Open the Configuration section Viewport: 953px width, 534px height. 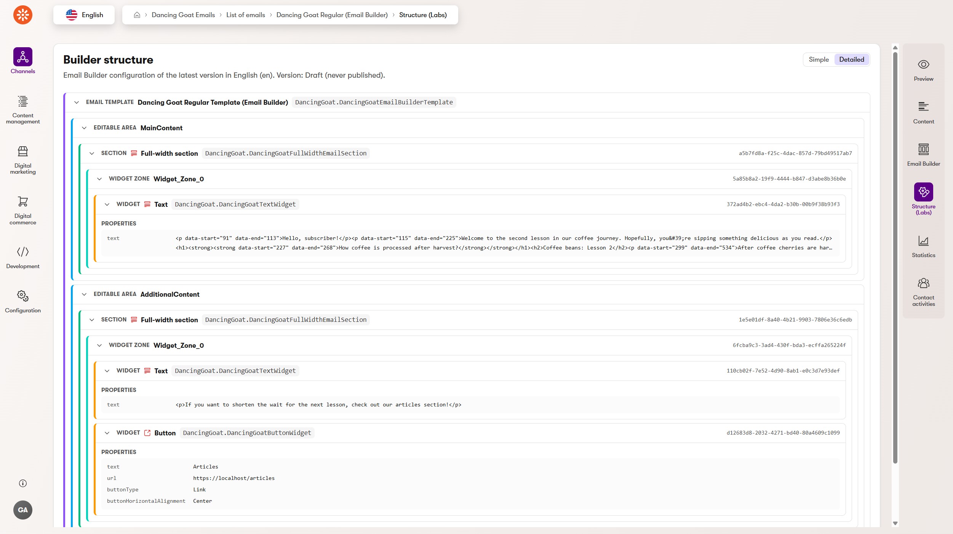[x=23, y=302]
